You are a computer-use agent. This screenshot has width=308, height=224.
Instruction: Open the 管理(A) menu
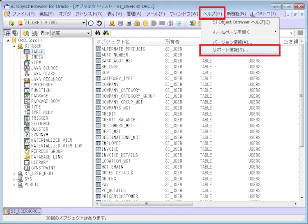point(134,14)
